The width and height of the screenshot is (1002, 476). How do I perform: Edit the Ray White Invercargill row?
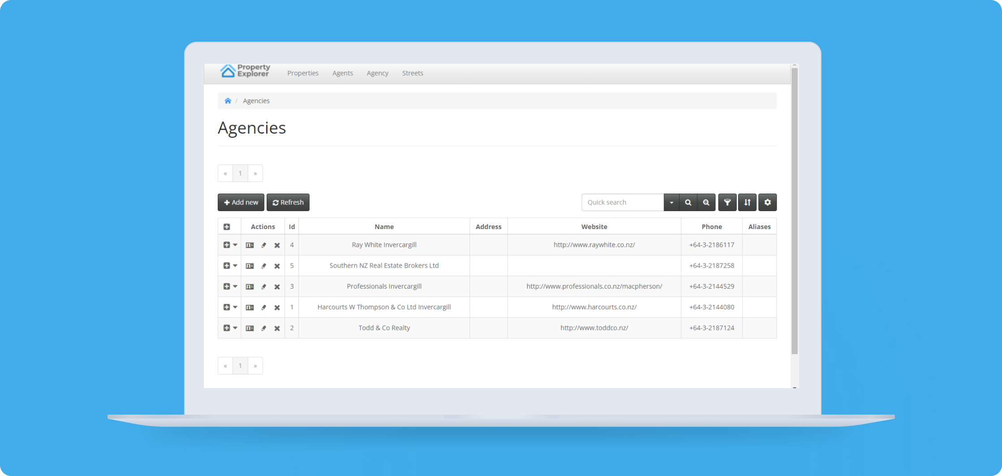[x=264, y=245]
